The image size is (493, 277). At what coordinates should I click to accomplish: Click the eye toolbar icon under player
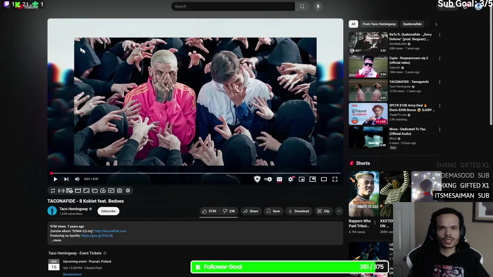coord(69,190)
